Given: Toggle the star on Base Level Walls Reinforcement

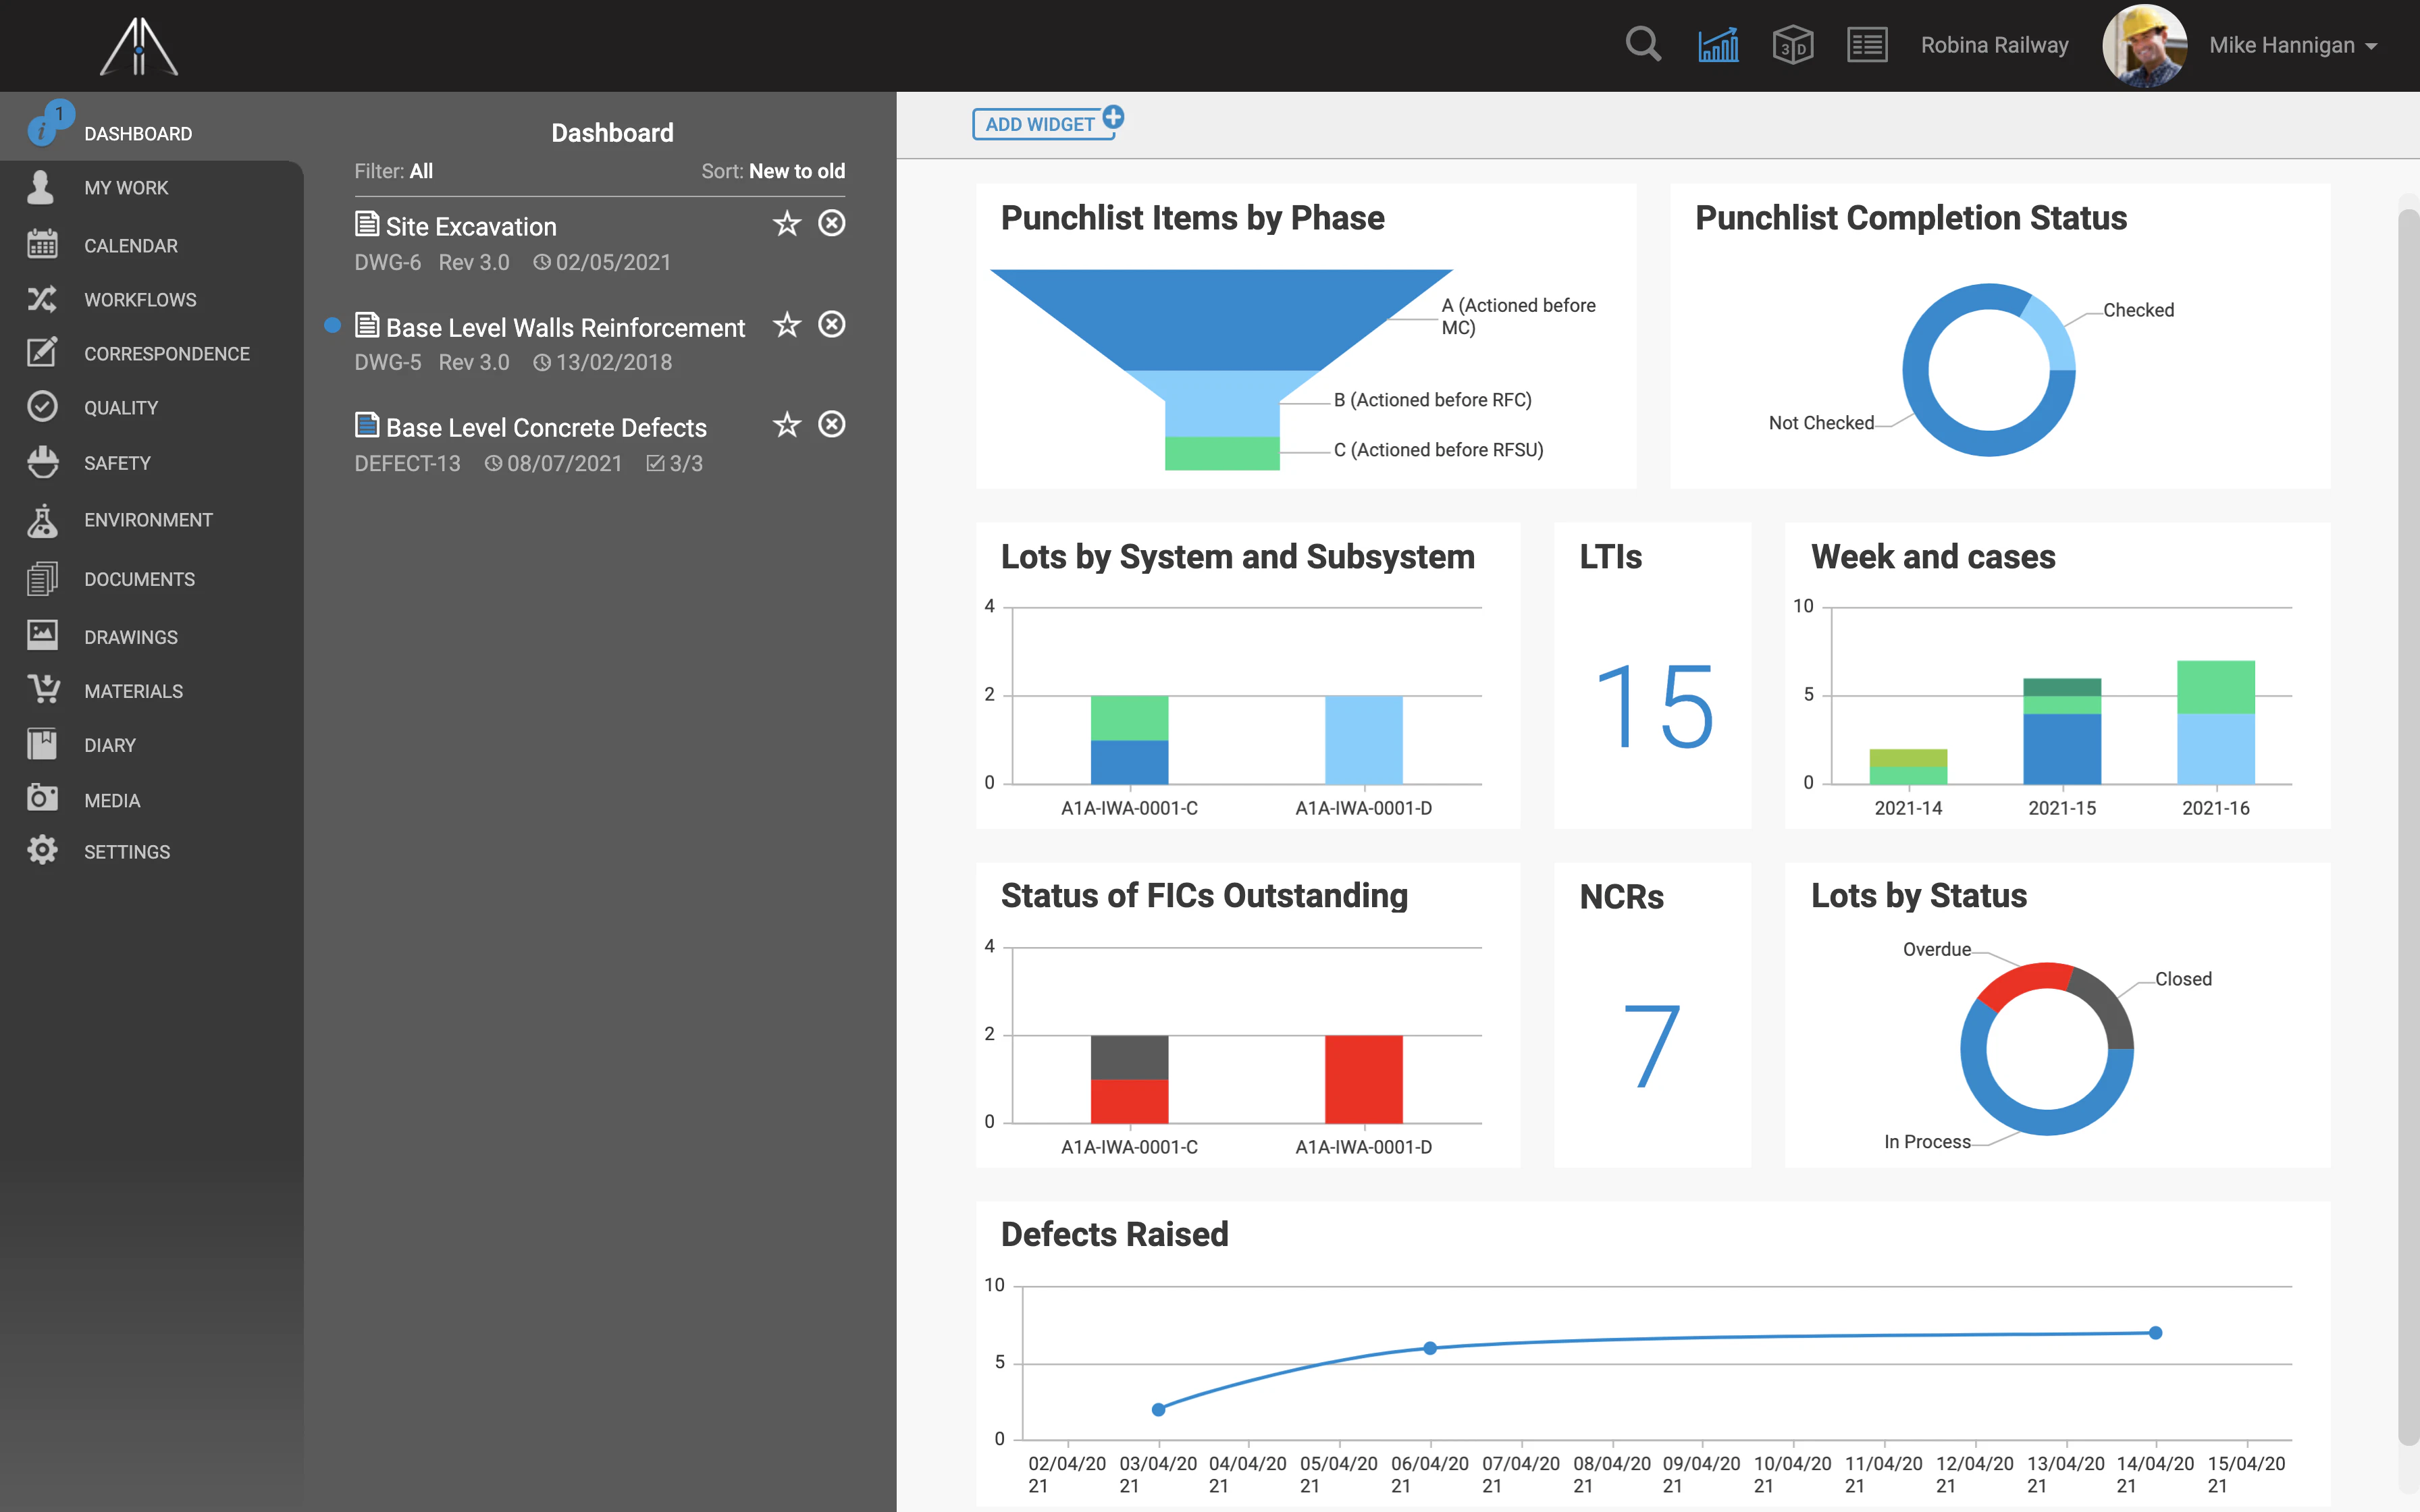Looking at the screenshot, I should pos(787,325).
